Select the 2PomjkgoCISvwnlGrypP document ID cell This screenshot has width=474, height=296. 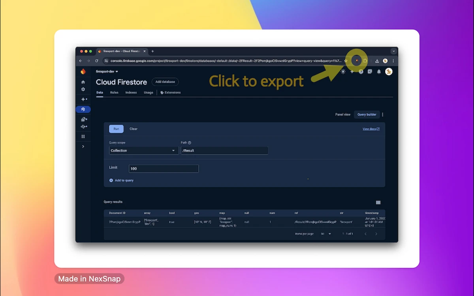coord(125,222)
